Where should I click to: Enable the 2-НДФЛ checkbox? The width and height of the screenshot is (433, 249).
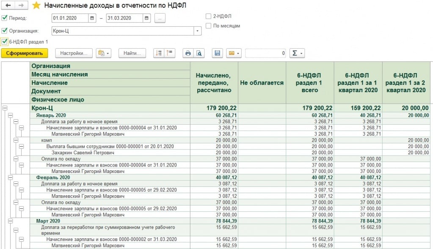208,16
